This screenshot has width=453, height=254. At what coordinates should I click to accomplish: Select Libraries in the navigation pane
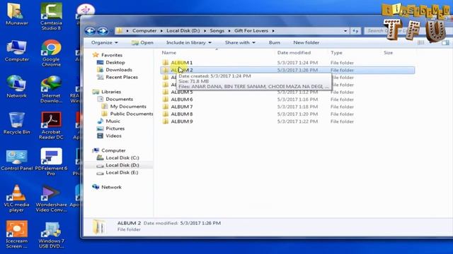coord(111,92)
